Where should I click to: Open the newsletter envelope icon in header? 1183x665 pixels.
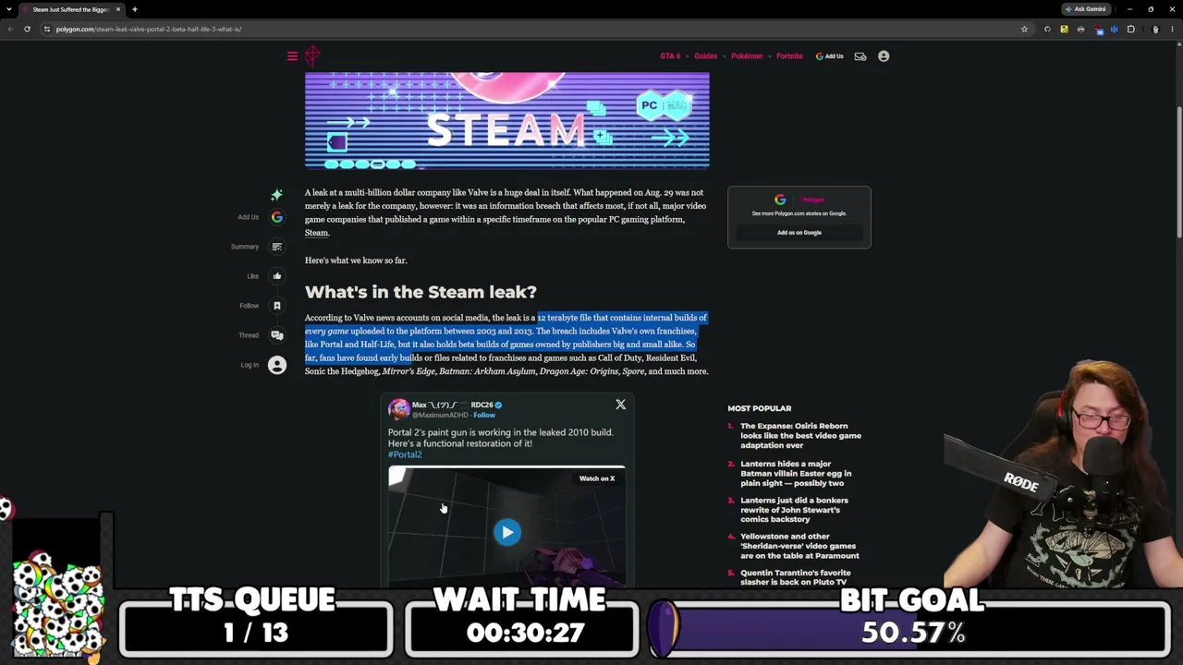860,56
